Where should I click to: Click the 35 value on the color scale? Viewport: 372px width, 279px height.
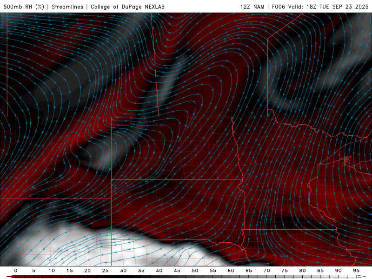[141, 271]
